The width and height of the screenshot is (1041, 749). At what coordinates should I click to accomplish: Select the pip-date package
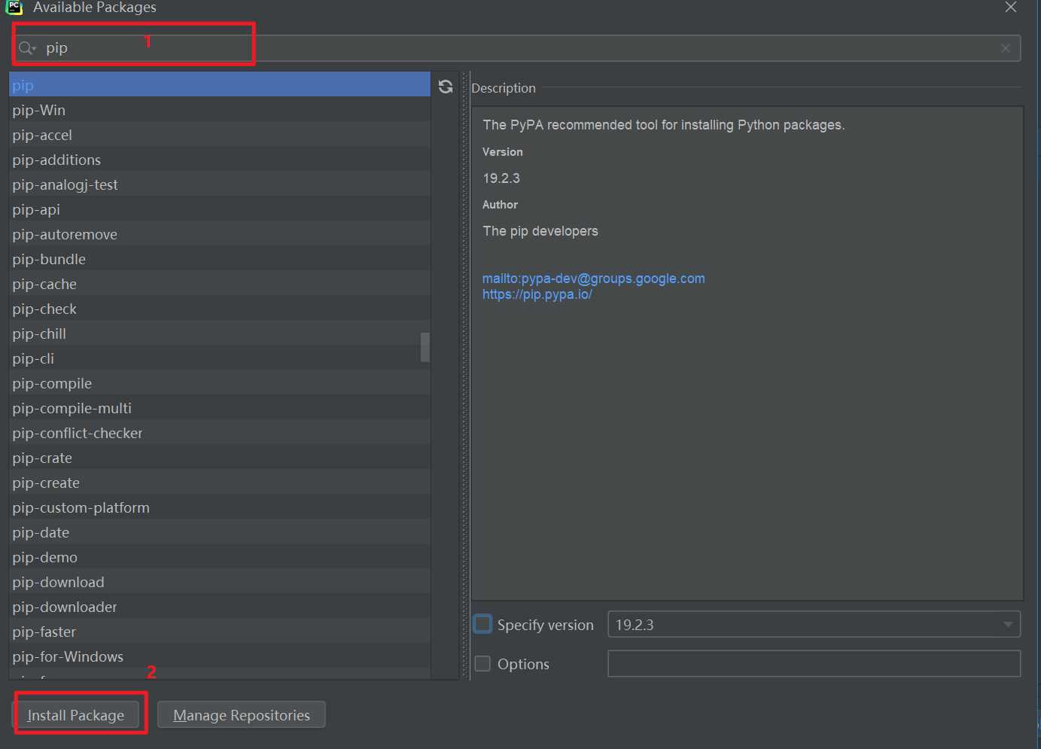[x=219, y=532]
